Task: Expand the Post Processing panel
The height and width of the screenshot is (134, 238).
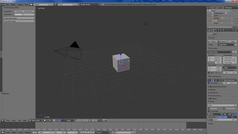Action: (209, 96)
